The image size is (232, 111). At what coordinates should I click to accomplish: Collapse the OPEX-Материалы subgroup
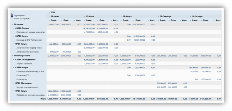[x=14, y=83]
